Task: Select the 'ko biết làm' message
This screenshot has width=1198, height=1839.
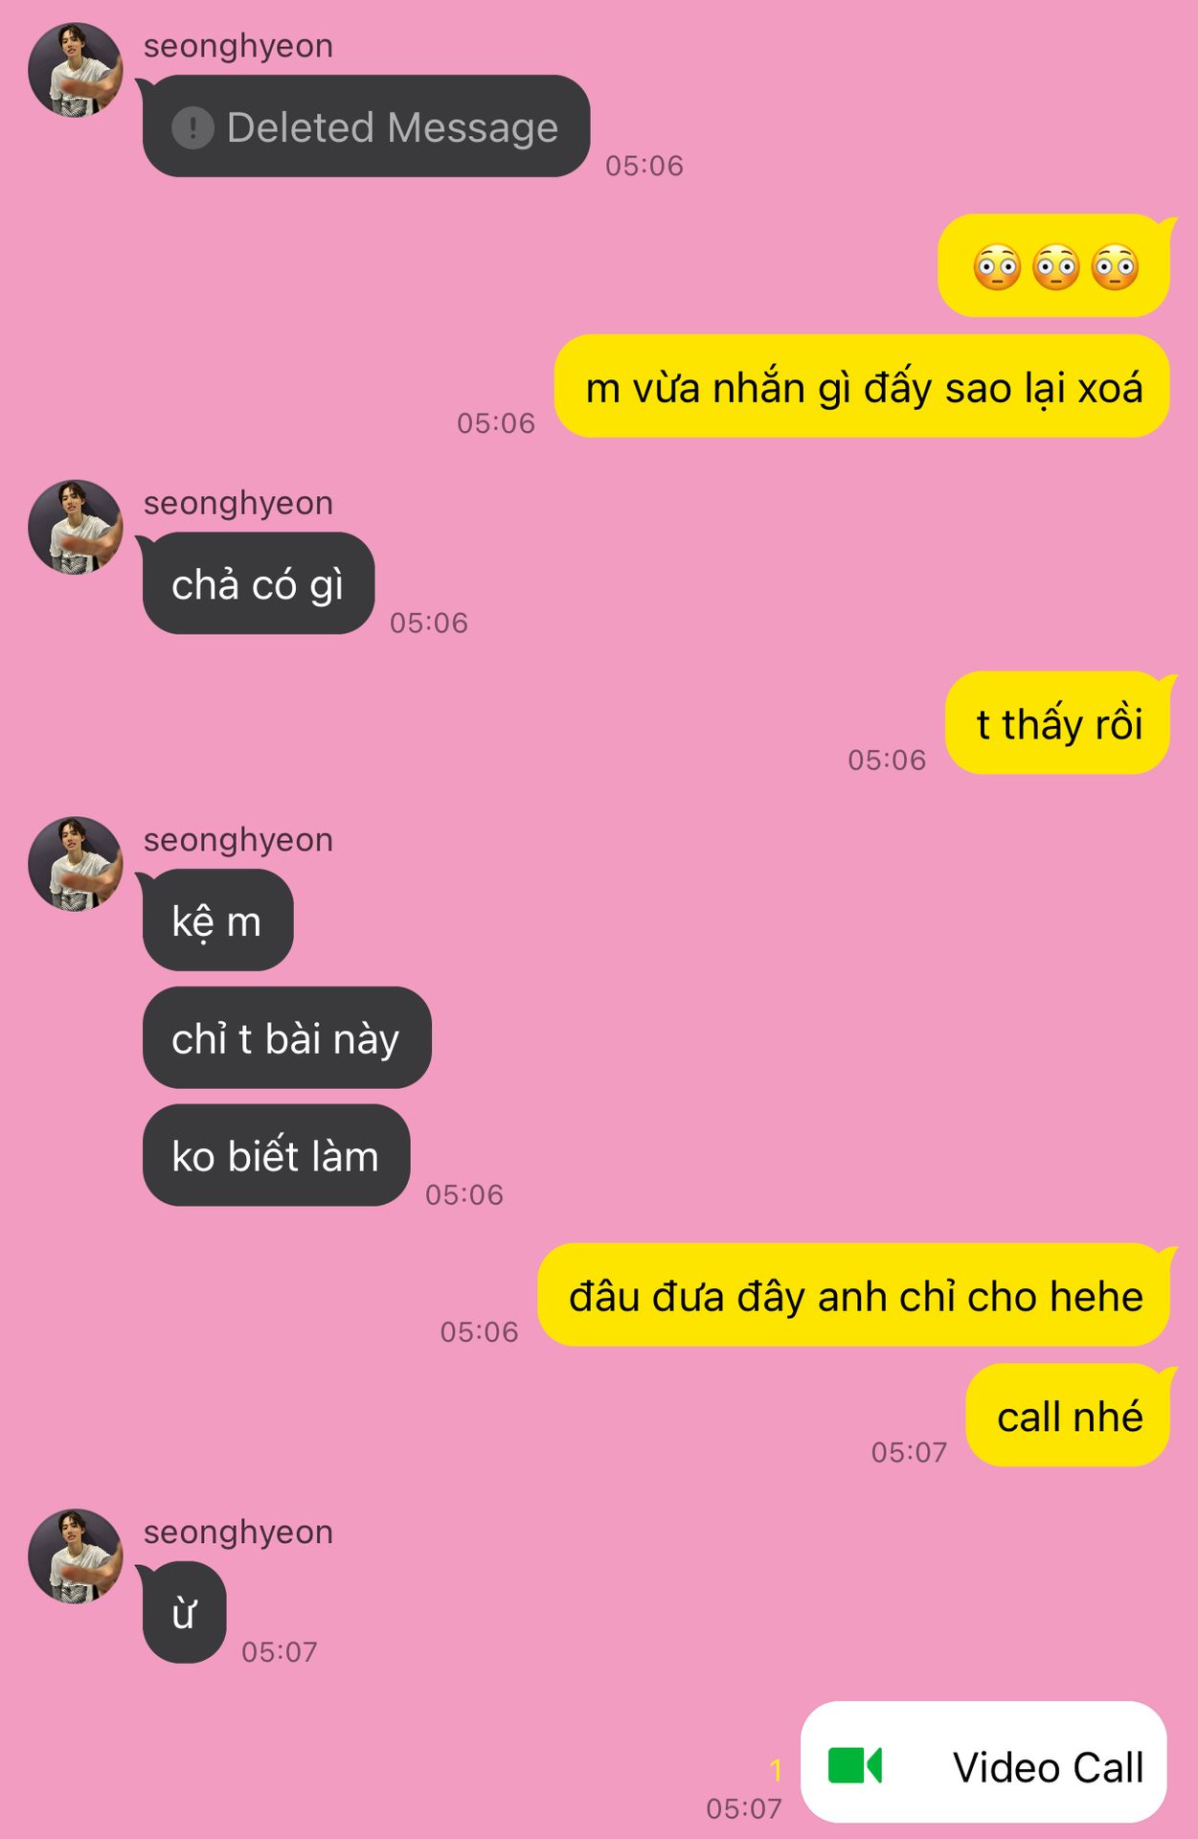Action: (x=277, y=1155)
